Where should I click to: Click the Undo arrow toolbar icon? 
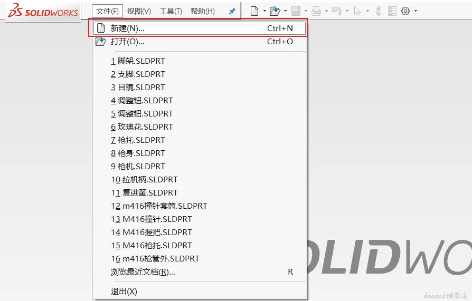336,11
